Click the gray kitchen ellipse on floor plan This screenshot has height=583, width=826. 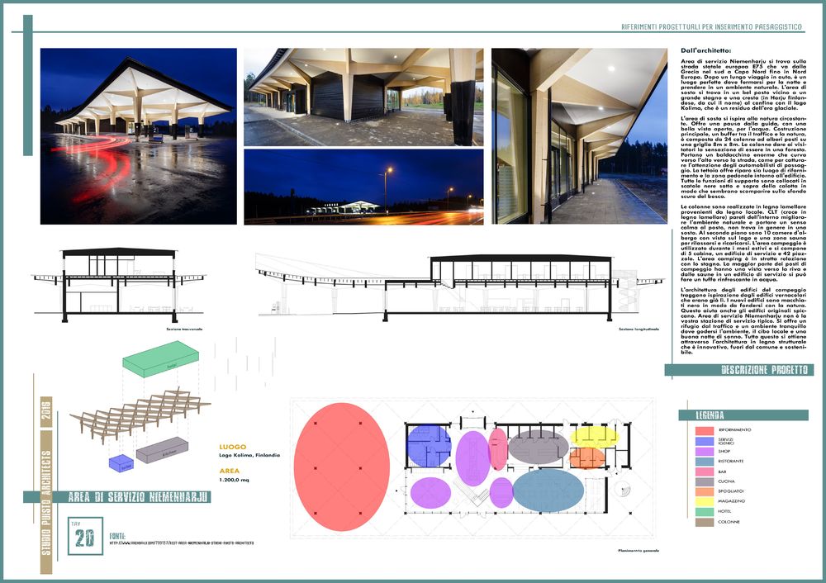pyautogui.click(x=539, y=447)
